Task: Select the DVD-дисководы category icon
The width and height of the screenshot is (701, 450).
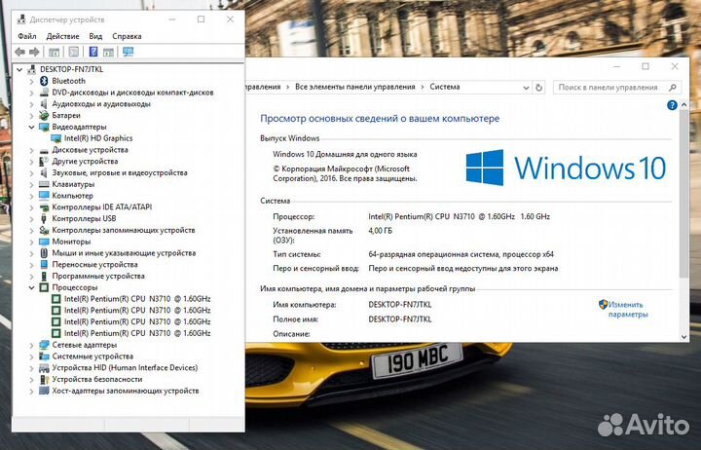Action: click(x=44, y=93)
